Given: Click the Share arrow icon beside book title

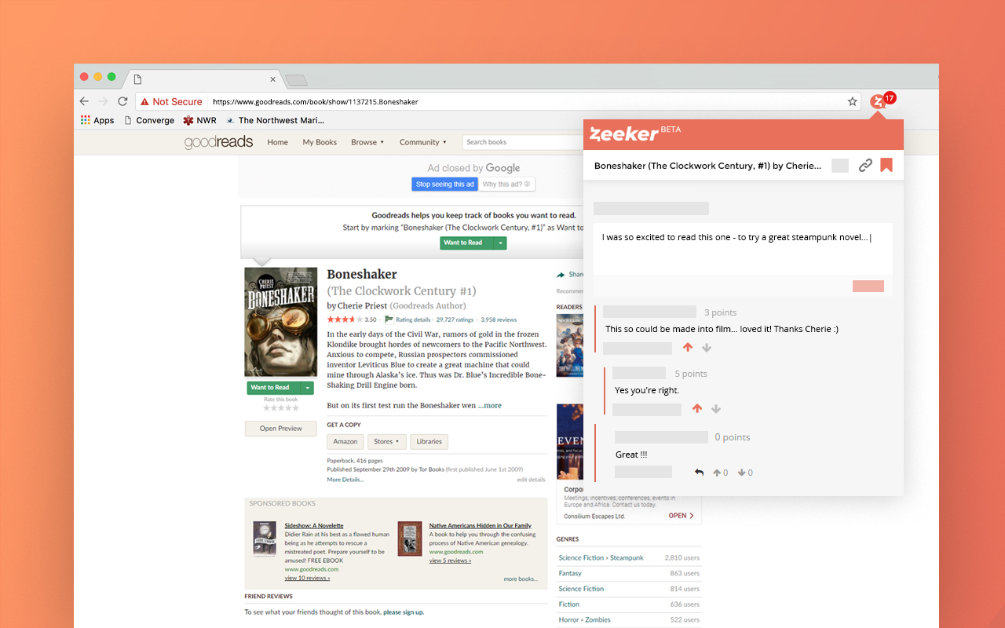Looking at the screenshot, I should click(561, 275).
